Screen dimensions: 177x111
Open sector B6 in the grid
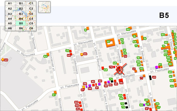[21, 28]
